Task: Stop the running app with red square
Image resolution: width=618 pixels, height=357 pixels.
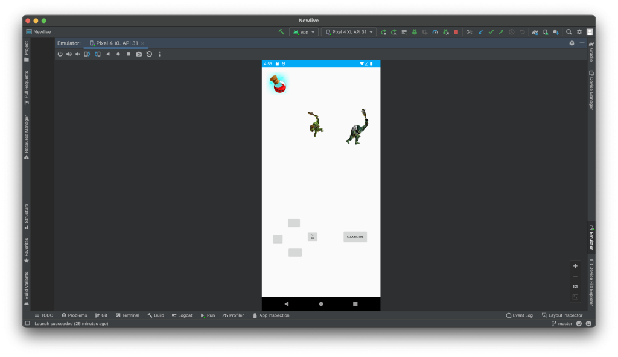Action: pyautogui.click(x=456, y=32)
